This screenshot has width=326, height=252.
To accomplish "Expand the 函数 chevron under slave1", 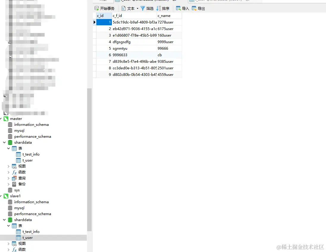I will coord(9,250).
